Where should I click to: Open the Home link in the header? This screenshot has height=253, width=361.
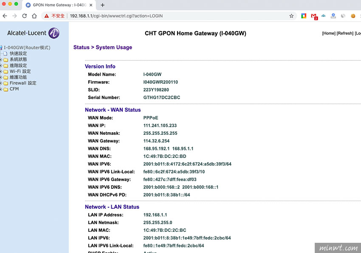329,33
